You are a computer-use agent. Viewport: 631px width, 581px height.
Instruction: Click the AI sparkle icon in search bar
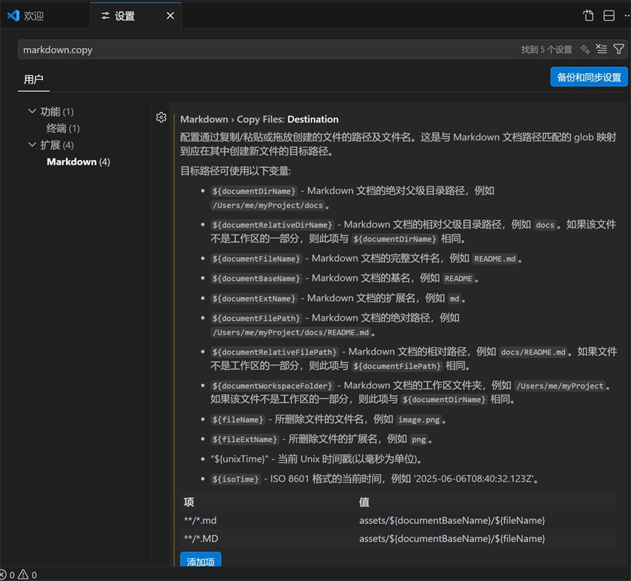pyautogui.click(x=586, y=48)
